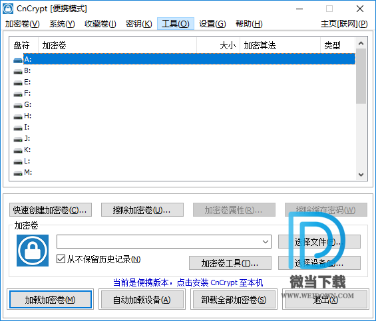Click 选择文件(F)... button
Screen dimensions: 376x321
click(x=319, y=242)
